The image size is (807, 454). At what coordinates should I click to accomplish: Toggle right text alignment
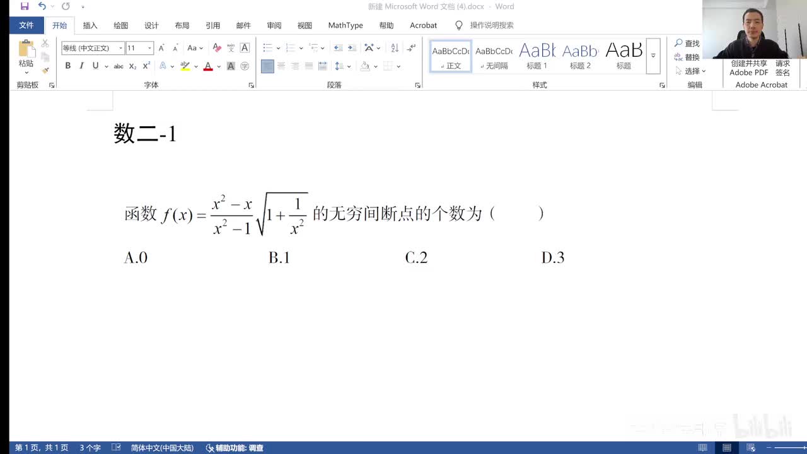(x=295, y=66)
